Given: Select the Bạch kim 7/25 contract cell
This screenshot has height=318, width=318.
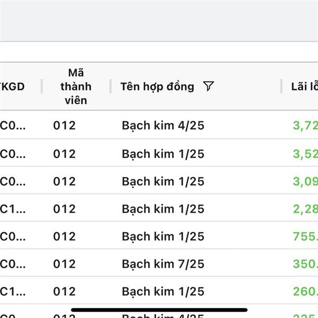Looking at the screenshot, I should [x=163, y=264].
